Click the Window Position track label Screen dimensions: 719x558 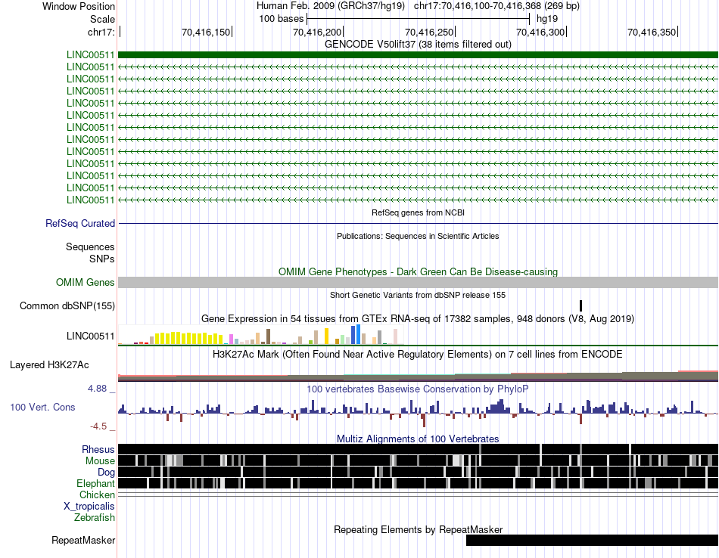point(79,6)
